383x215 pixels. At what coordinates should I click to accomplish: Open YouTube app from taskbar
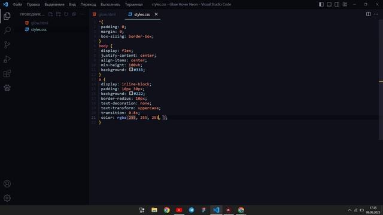pos(179,210)
